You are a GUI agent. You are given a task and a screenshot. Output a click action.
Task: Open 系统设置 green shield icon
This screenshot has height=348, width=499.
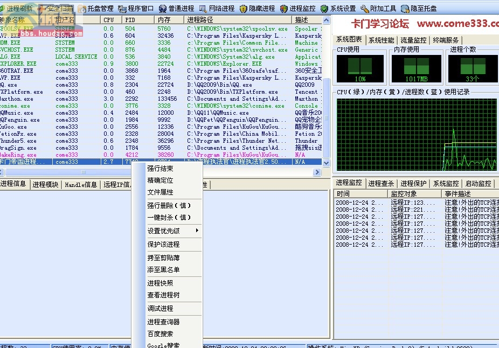pyautogui.click(x=324, y=9)
